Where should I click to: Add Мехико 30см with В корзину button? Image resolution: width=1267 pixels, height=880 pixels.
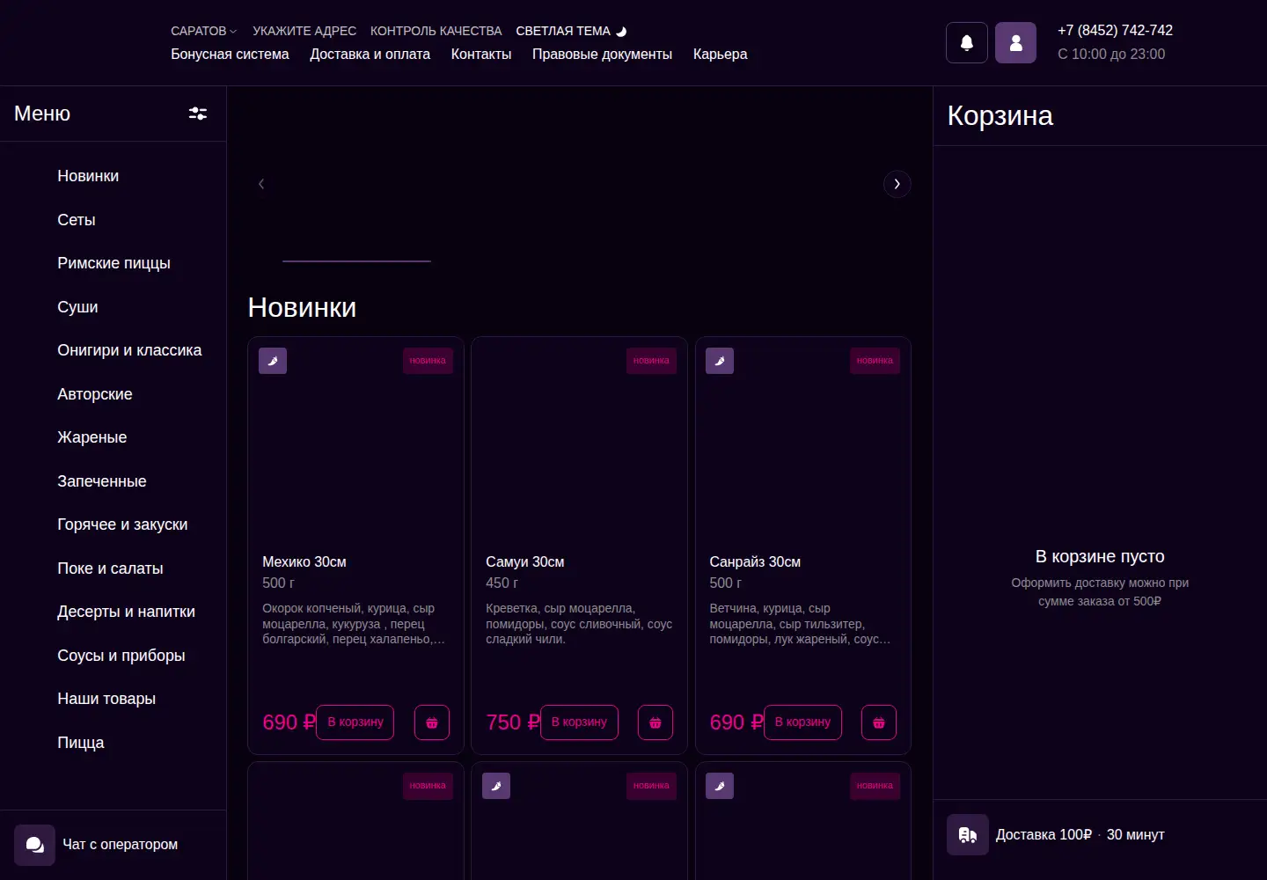(355, 722)
